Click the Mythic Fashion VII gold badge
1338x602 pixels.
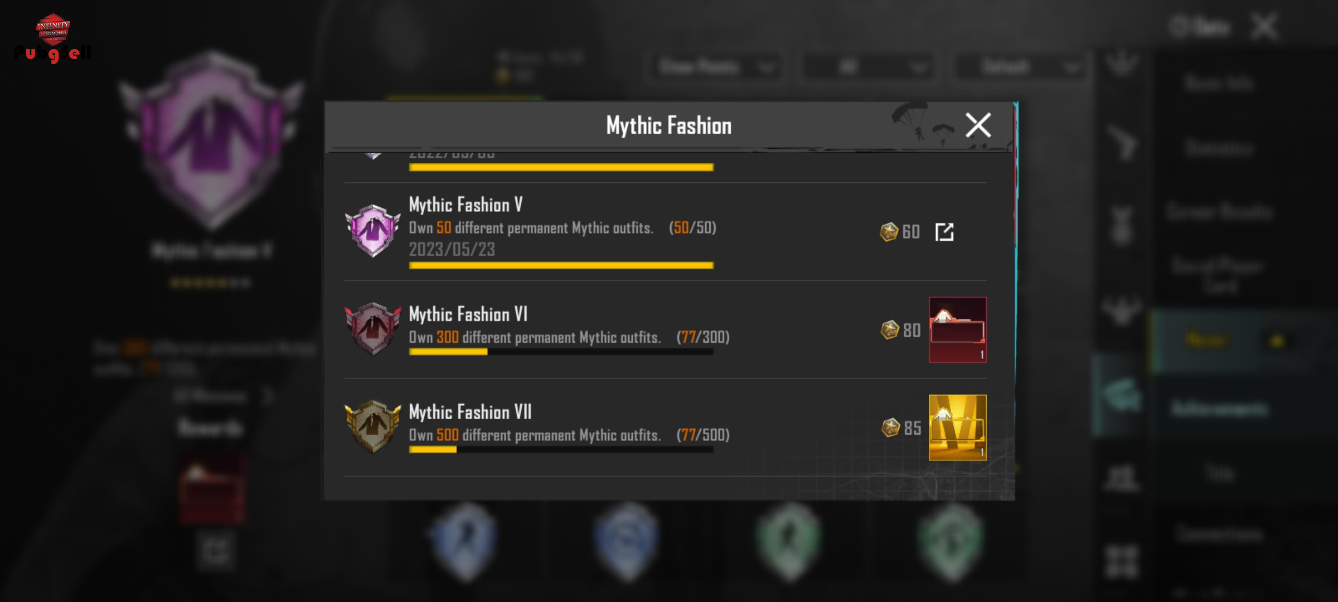pyautogui.click(x=373, y=426)
